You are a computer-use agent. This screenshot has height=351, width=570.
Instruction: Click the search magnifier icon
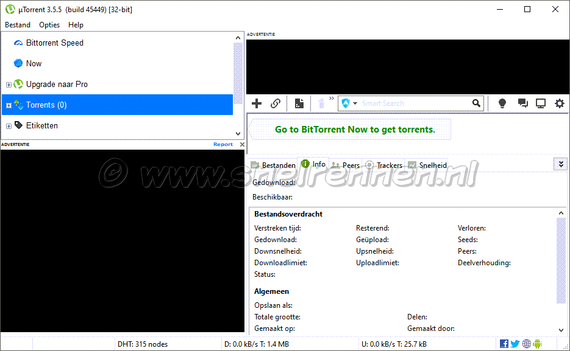(476, 103)
